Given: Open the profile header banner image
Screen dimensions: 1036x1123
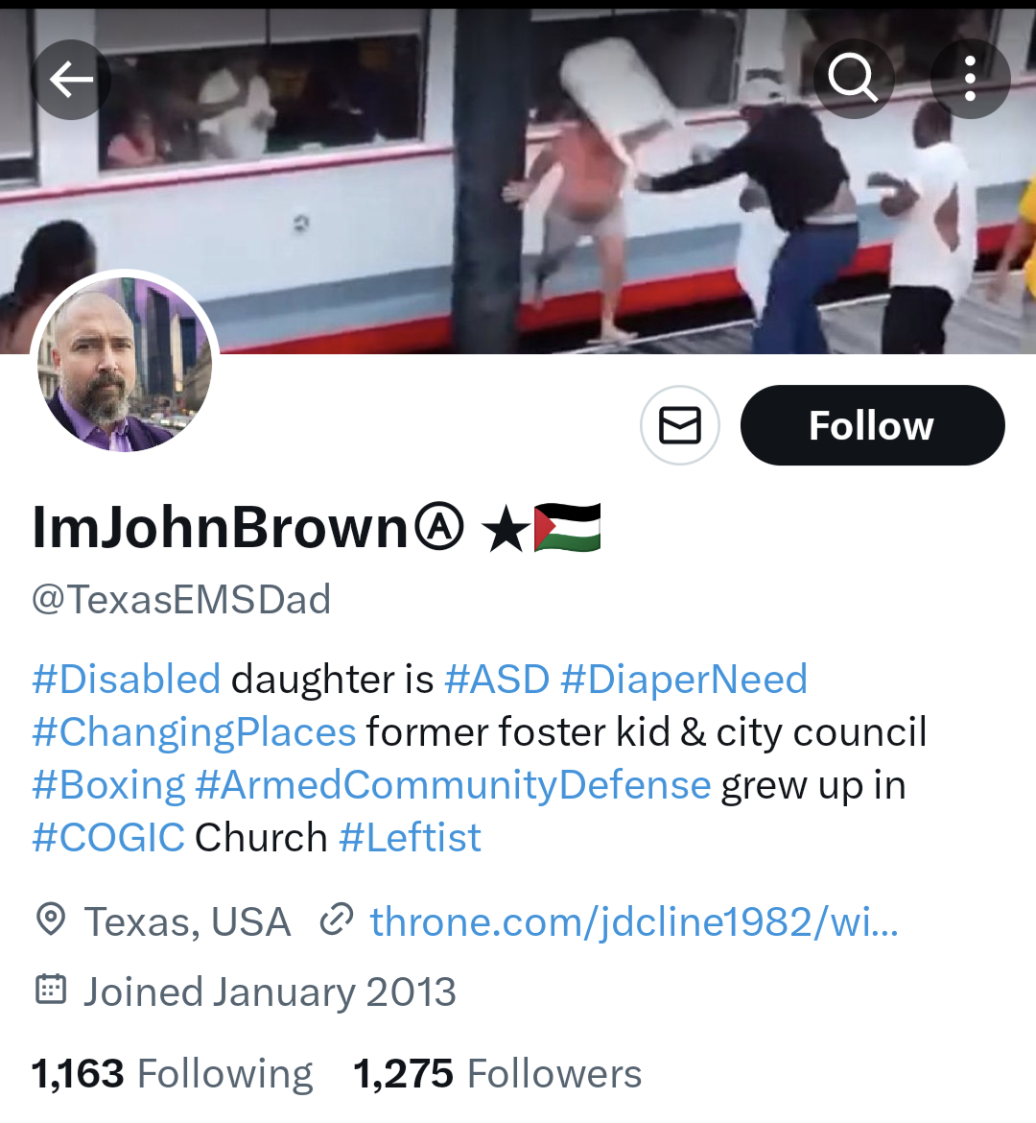Looking at the screenshot, I should pyautogui.click(x=518, y=181).
